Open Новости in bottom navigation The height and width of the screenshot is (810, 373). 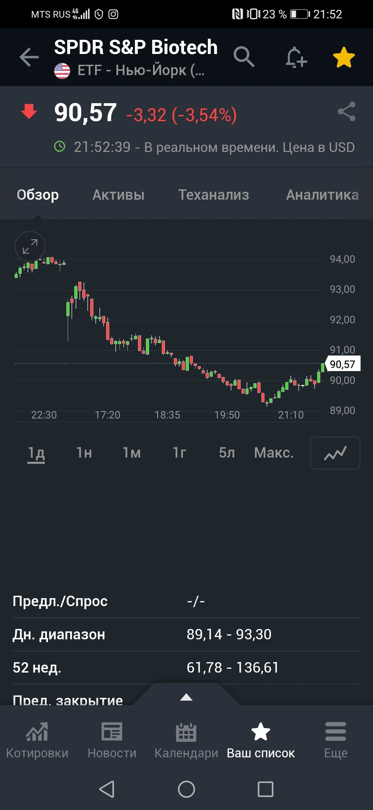tap(112, 741)
